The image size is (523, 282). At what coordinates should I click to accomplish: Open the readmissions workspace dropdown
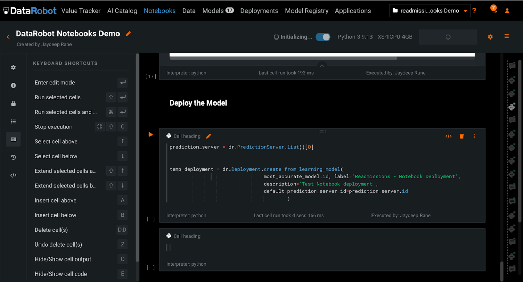coord(429,11)
